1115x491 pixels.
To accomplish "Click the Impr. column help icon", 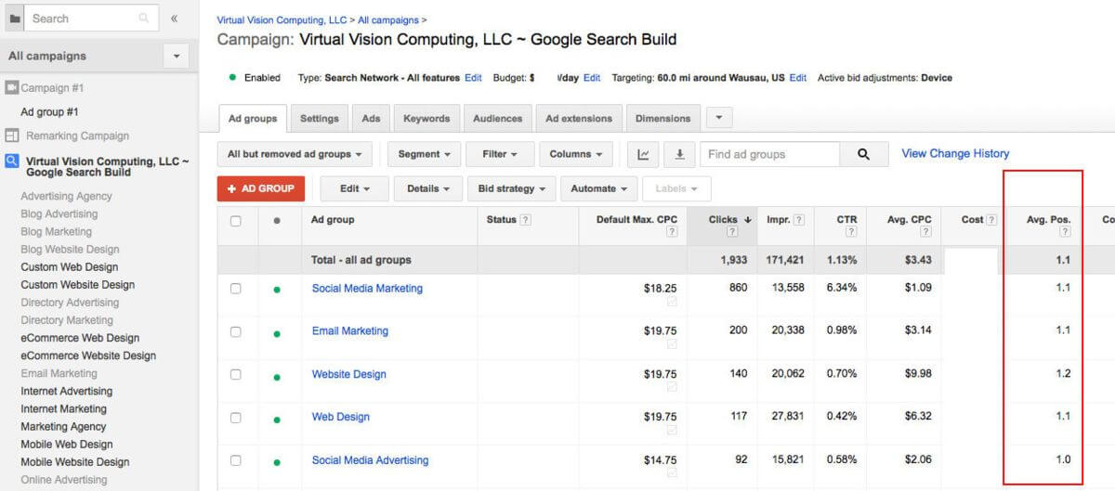I will 799,220.
